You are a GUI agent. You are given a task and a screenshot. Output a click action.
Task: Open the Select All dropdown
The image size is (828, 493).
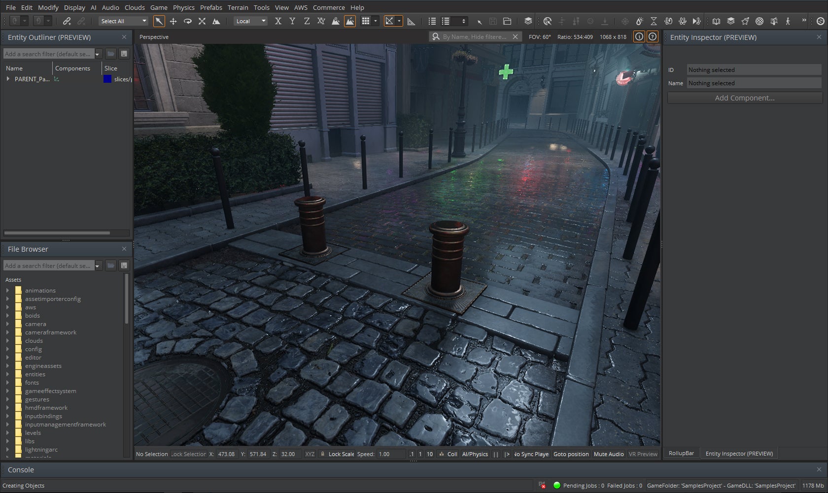coord(123,21)
